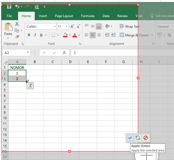Reset the capture selection with refresh icon
Image resolution: width=174 pixels, height=160 pixels.
click(x=138, y=138)
